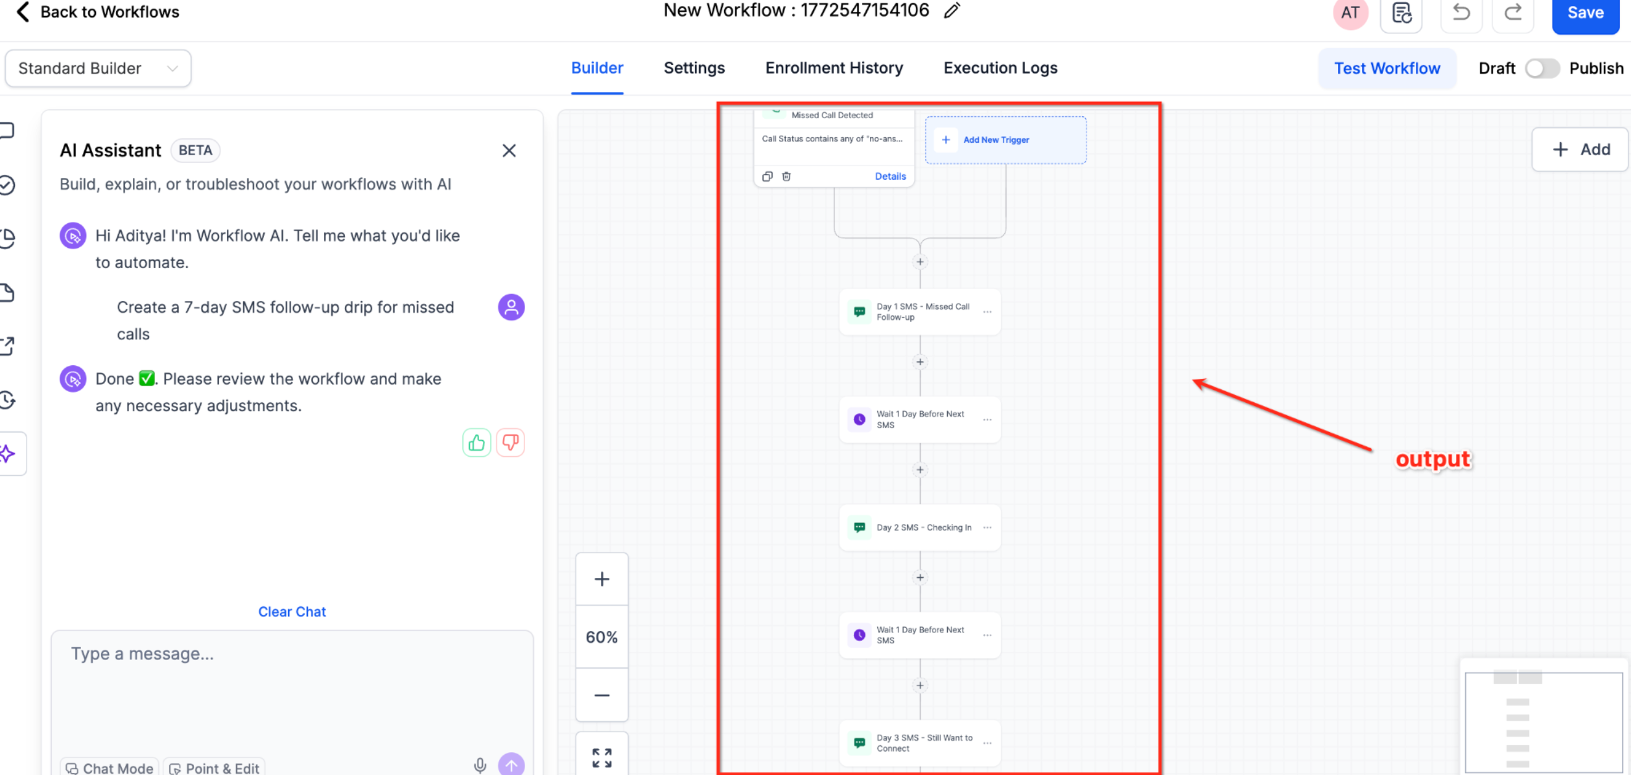
Task: Click the zoom in plus control
Action: click(x=602, y=579)
